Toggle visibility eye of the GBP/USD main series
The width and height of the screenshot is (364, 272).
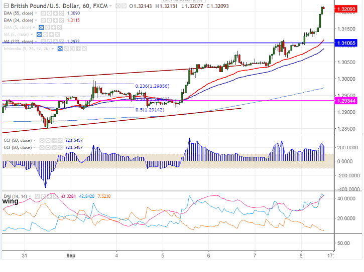(118, 6)
